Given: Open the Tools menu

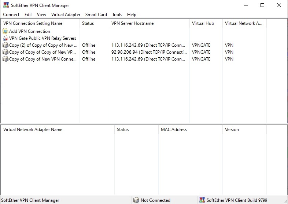Looking at the screenshot, I should [117, 15].
